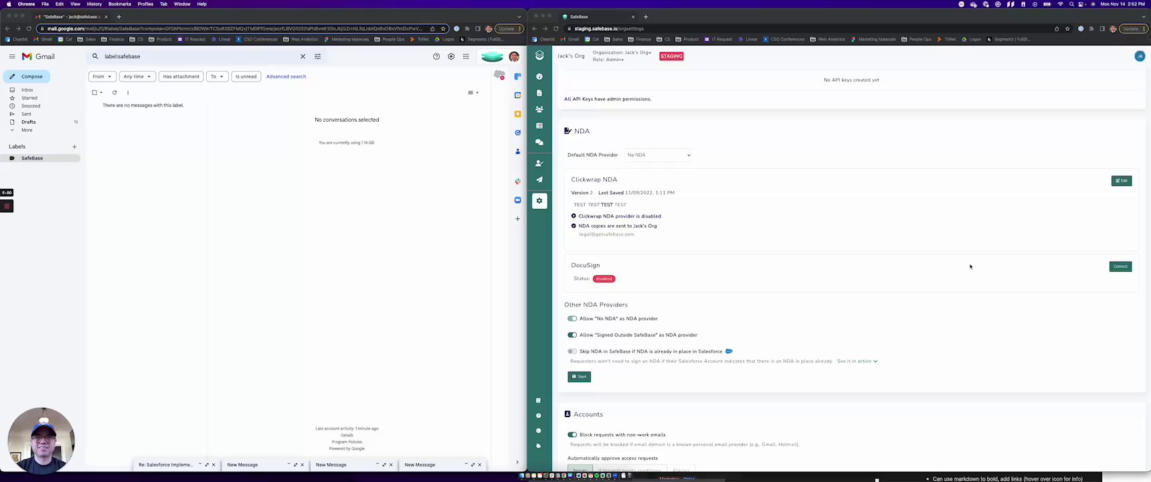
Task: Click the JA user avatar in SafeBase
Action: coord(1140,56)
